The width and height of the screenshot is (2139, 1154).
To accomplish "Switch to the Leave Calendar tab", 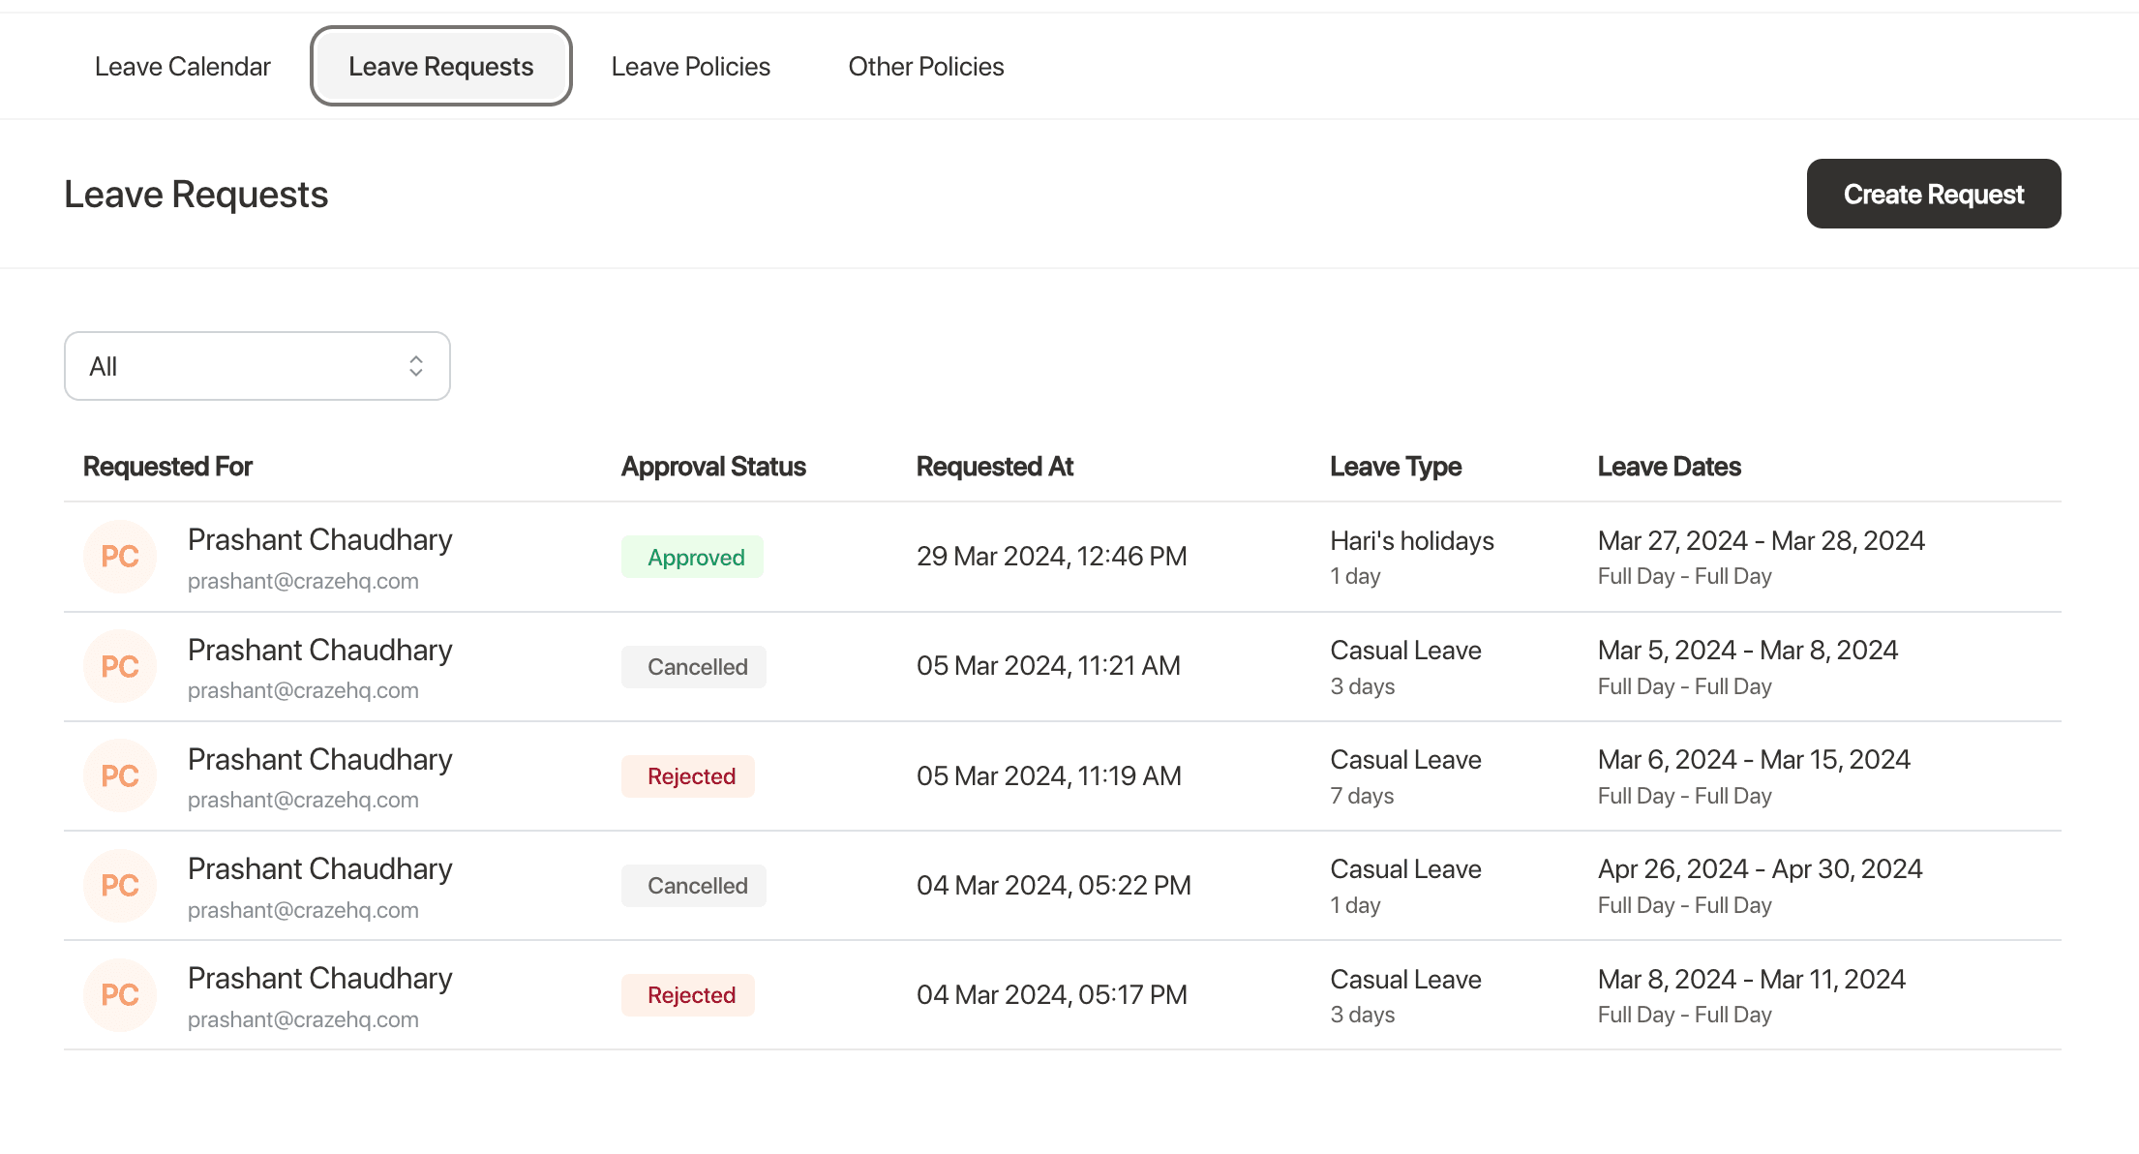I will (x=182, y=66).
